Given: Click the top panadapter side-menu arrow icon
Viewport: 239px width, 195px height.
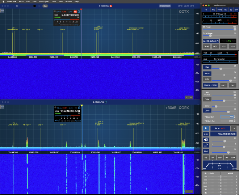Looking at the screenshot, I should 3,10.
